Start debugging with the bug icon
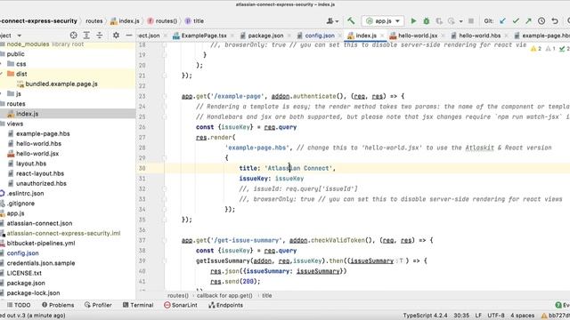The image size is (570, 320). click(427, 21)
